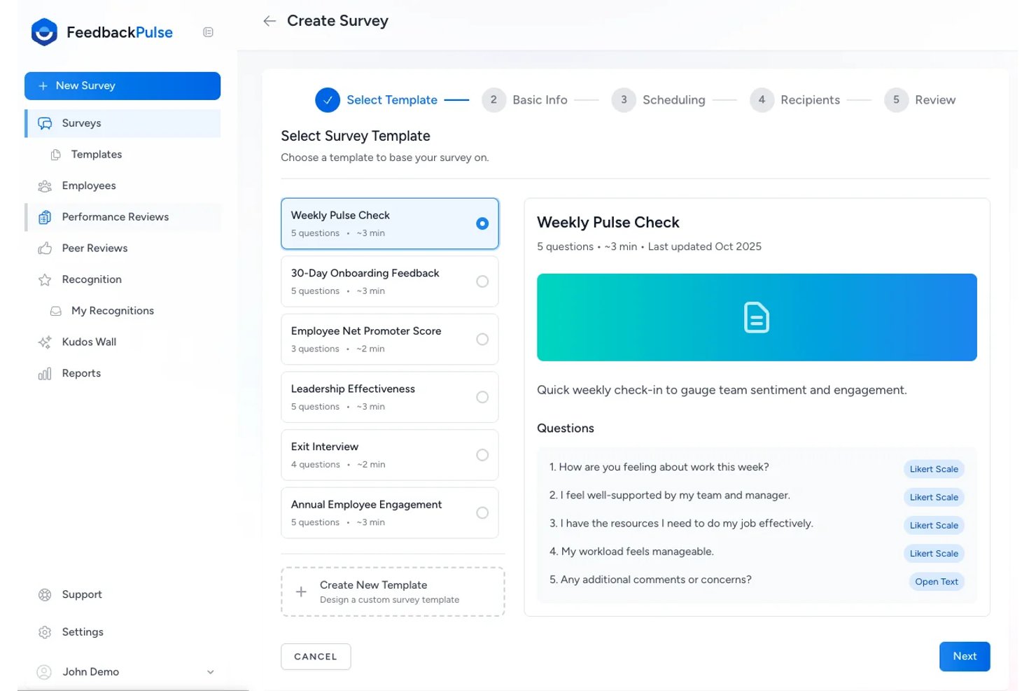Select the Exit Interview template radio button
This screenshot has width=1036, height=691.
(x=482, y=455)
